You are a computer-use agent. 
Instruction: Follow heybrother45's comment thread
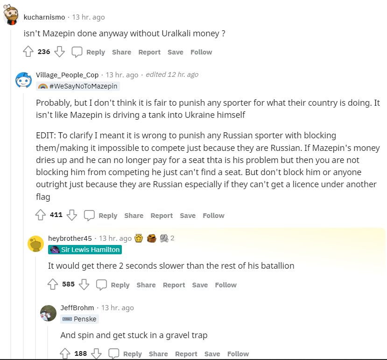coord(225,285)
